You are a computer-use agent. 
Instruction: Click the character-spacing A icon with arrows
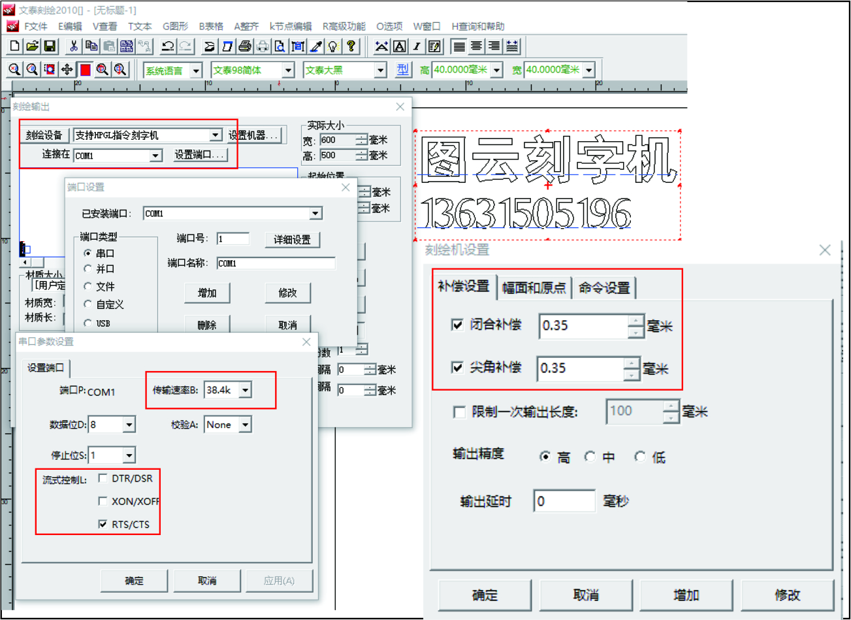[382, 46]
